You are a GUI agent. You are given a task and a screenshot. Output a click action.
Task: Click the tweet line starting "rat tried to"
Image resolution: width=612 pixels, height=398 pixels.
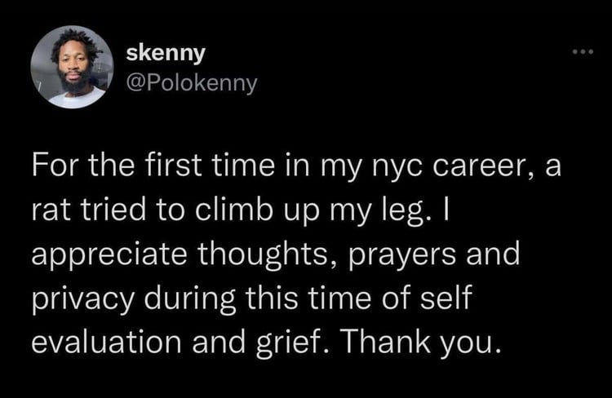(x=241, y=210)
